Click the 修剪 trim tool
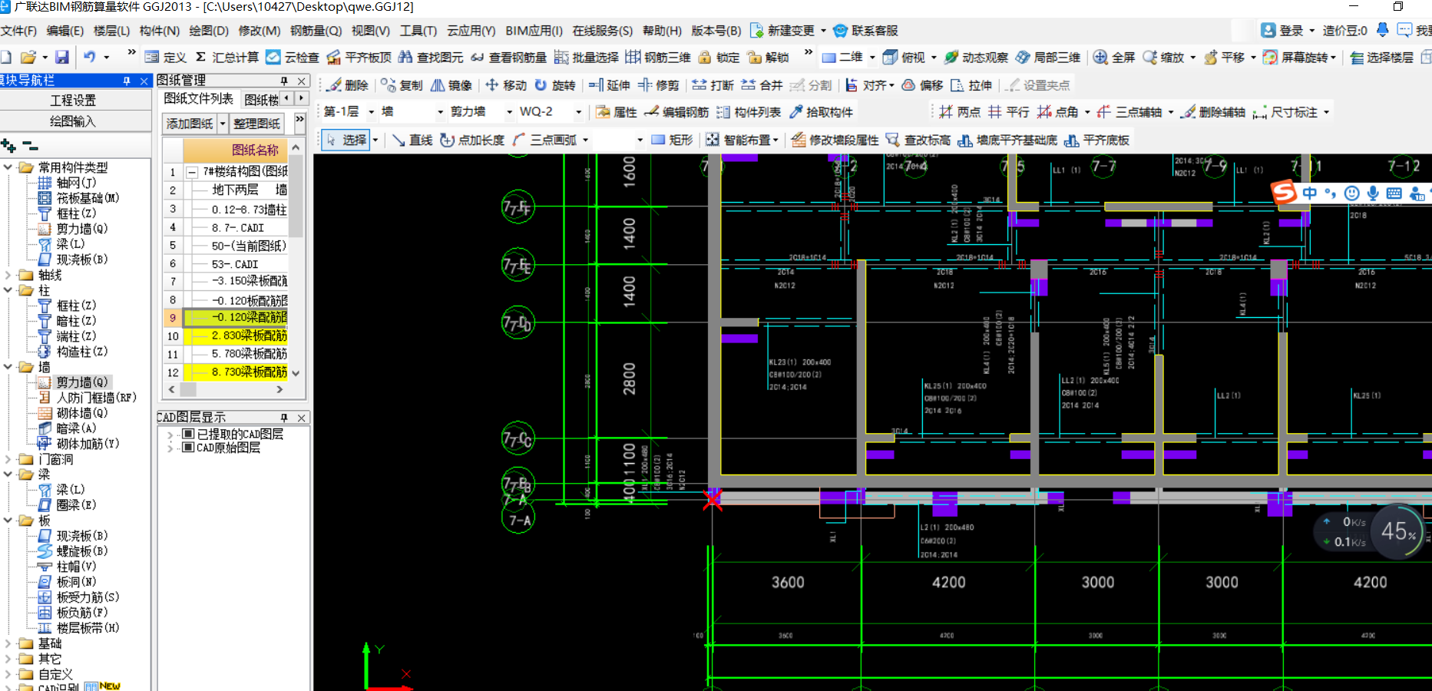 pyautogui.click(x=659, y=84)
